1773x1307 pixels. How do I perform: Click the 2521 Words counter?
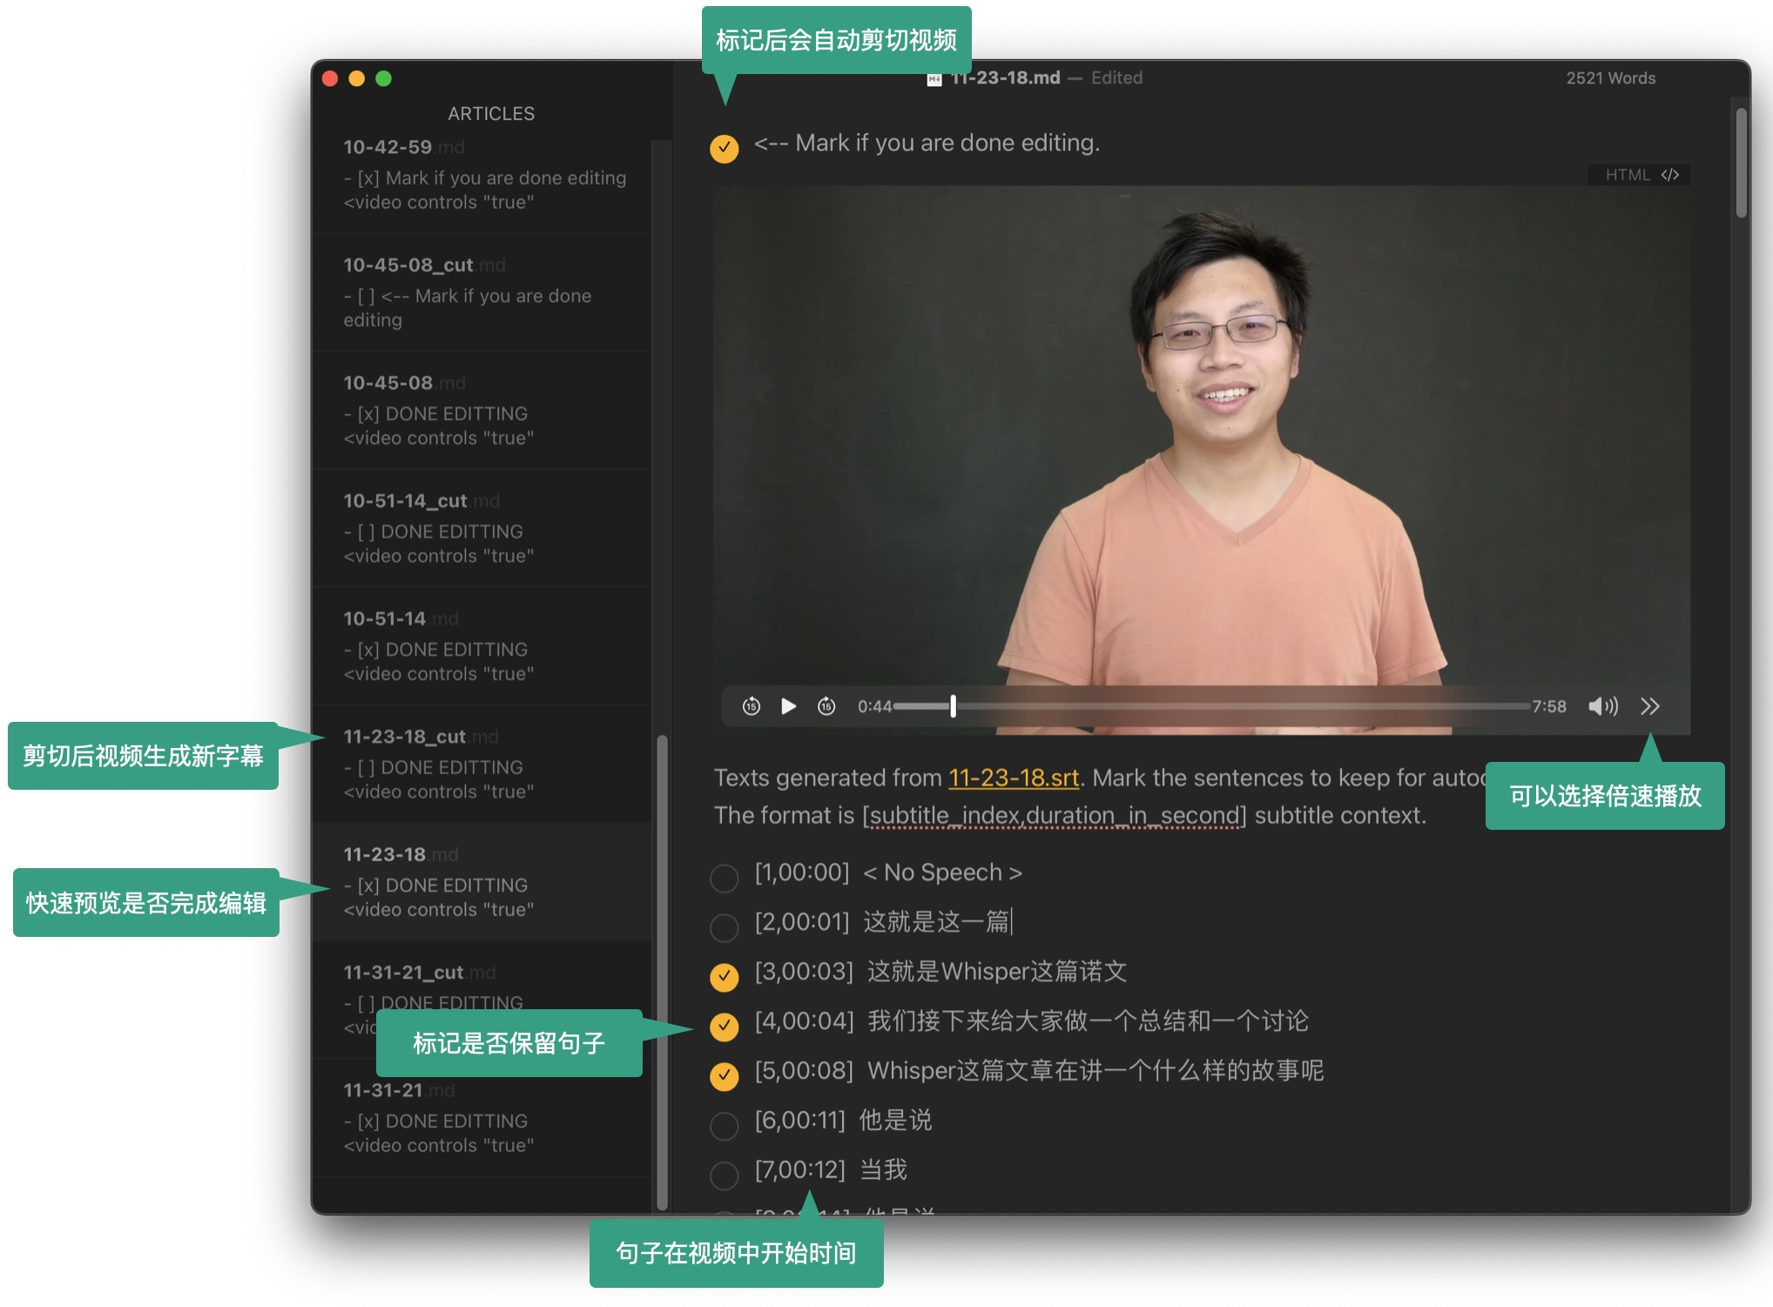click(1609, 77)
